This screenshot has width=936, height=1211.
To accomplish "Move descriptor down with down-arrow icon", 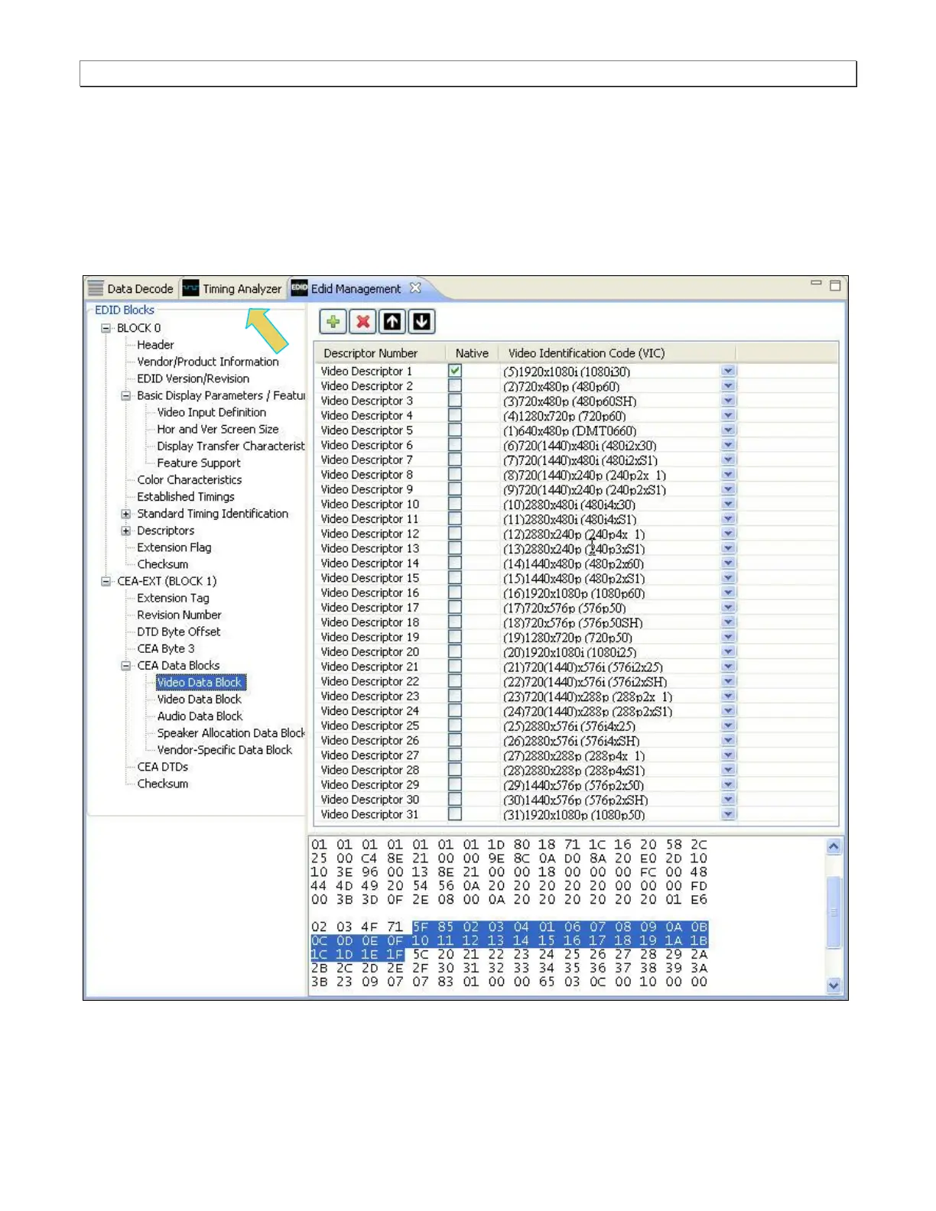I will tap(421, 322).
